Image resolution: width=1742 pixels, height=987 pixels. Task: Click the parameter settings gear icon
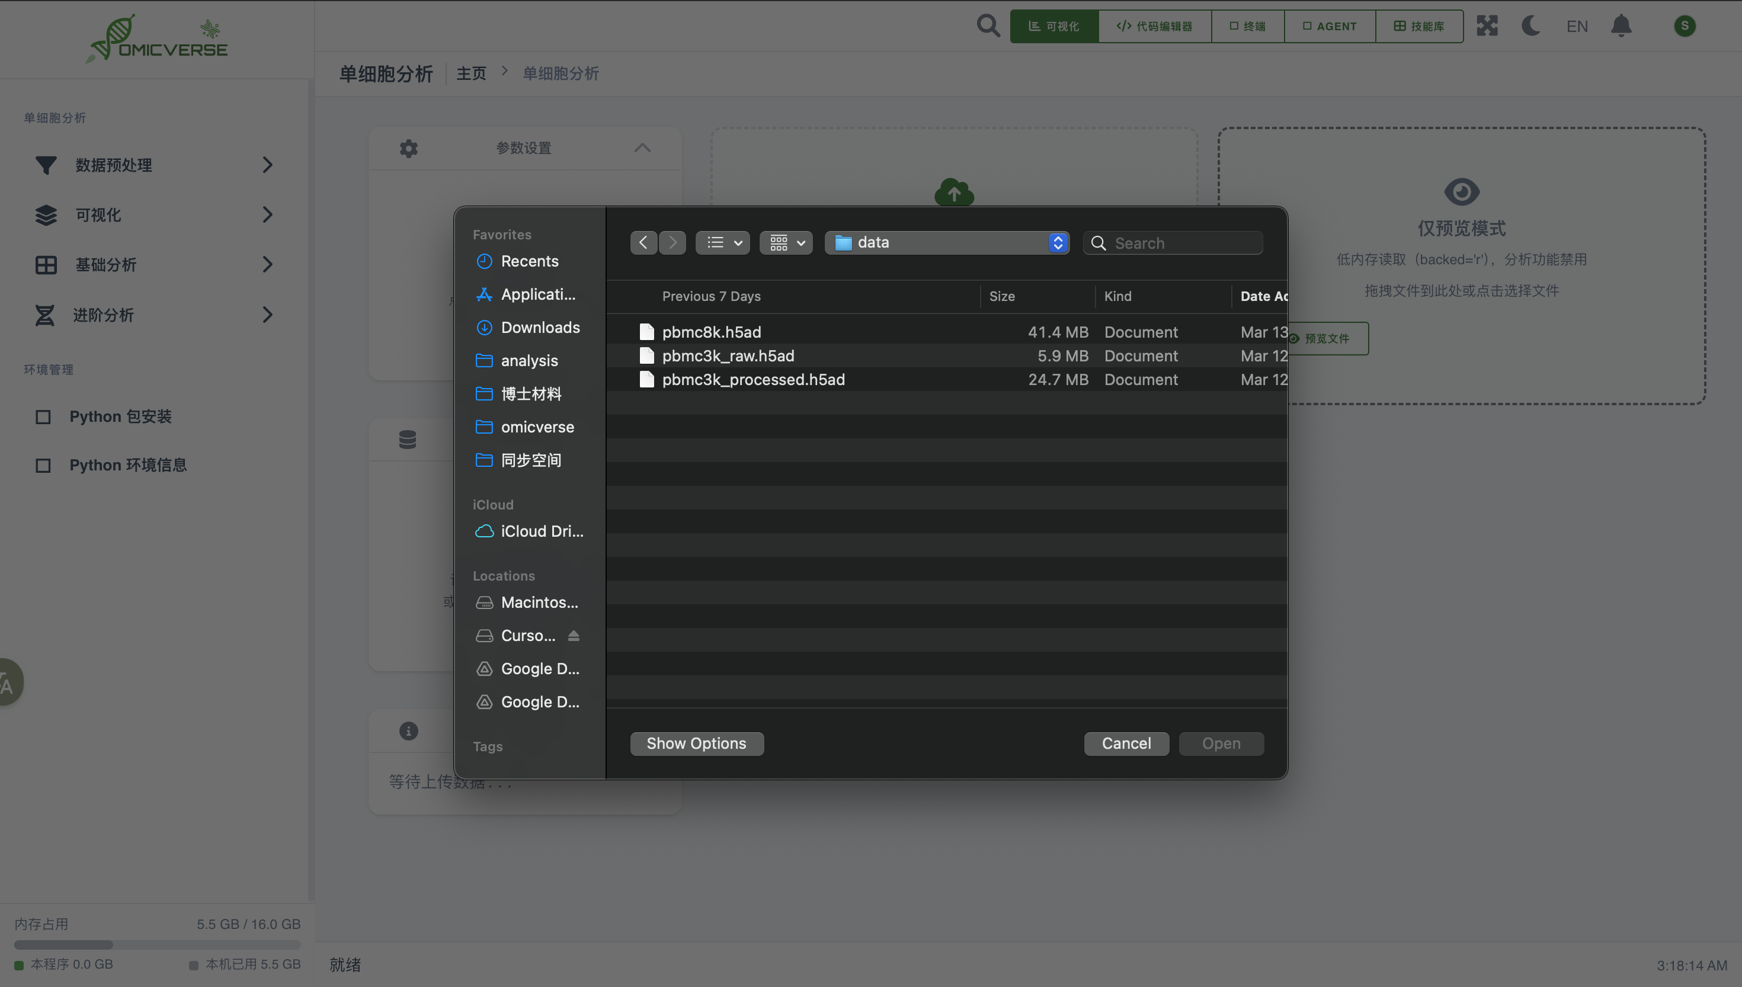408,148
